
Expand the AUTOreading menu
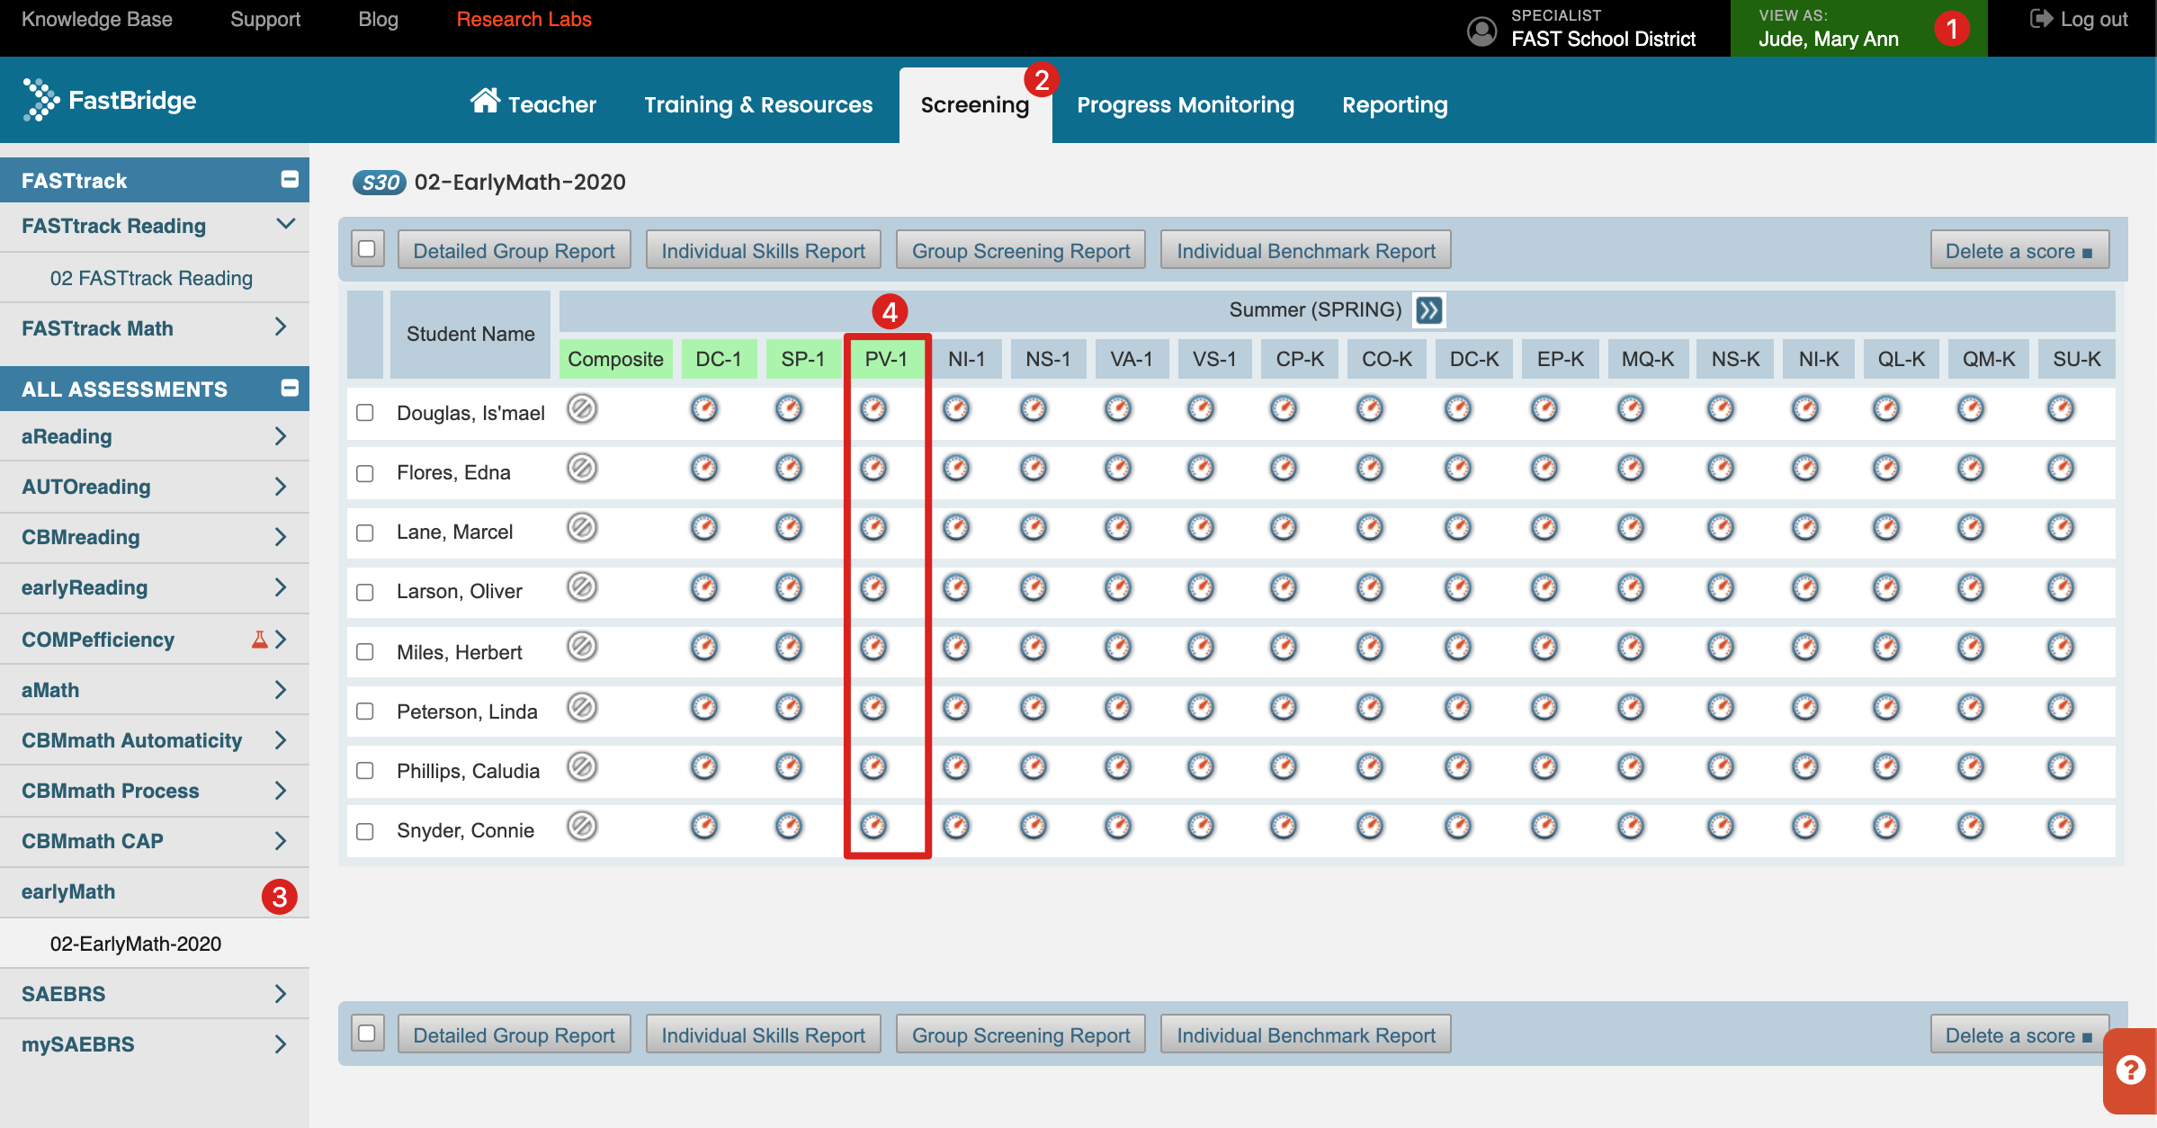[281, 487]
